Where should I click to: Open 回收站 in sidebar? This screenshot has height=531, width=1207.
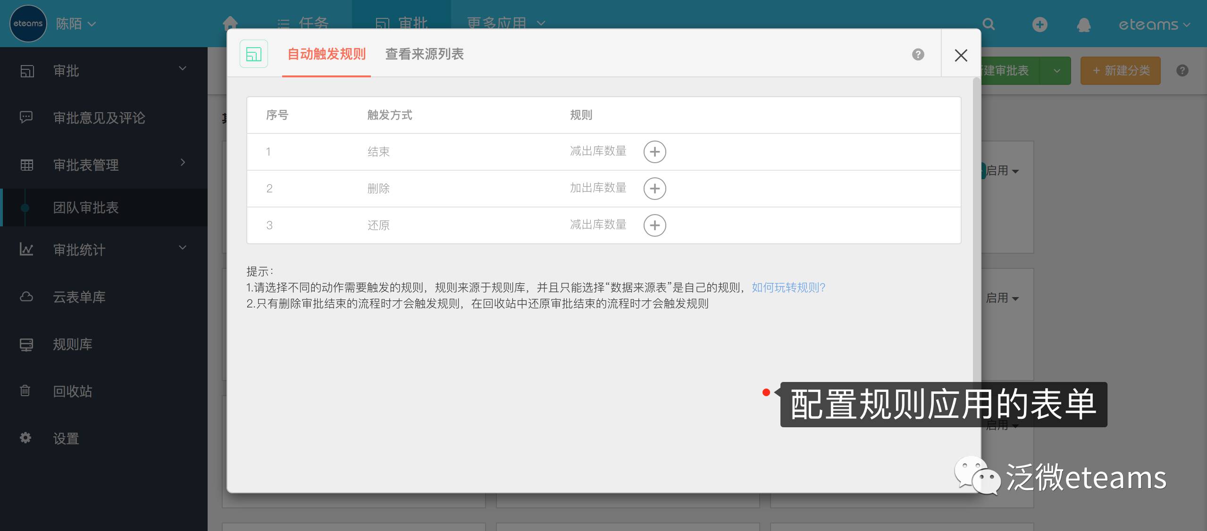coord(73,391)
